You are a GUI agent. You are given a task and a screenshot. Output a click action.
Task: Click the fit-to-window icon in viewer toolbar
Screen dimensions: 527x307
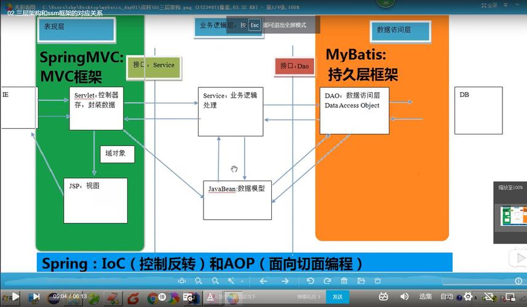(182, 281)
